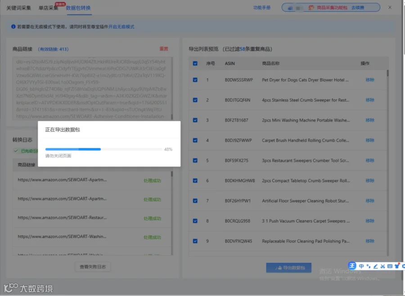Click ASIN cell B0DKHMGHWB
The image size is (405, 296).
tap(240, 180)
